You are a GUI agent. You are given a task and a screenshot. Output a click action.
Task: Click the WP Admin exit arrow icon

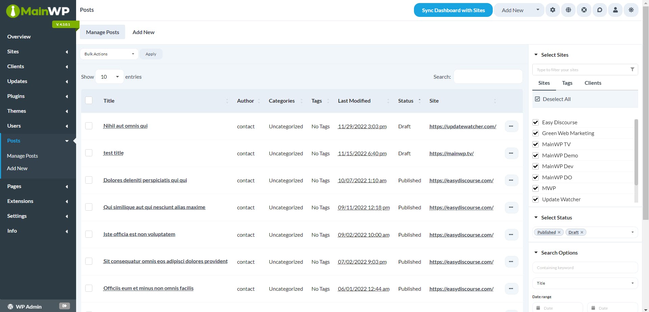point(65,306)
